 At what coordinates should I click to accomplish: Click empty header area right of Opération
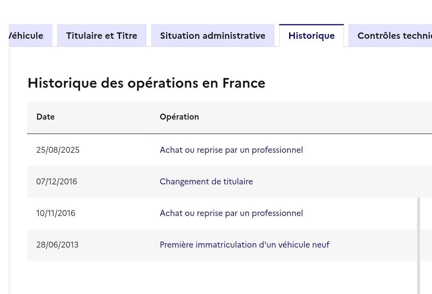[320, 117]
